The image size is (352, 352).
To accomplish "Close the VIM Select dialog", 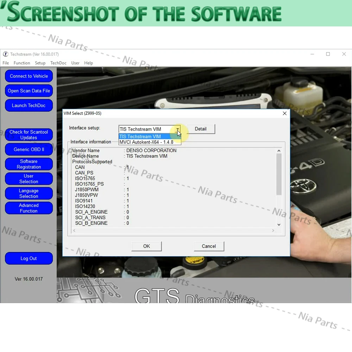I will coord(284,113).
